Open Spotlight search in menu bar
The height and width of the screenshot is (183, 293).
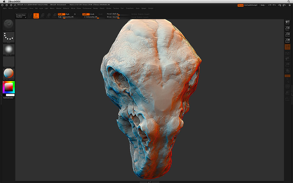(x=289, y=1)
